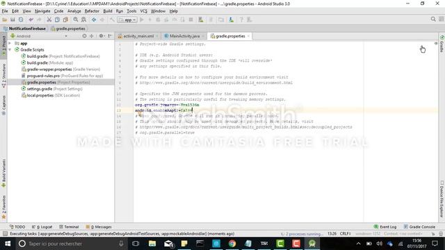Click the Find magnifier icon in toolbar
Viewport: 445px width, 250px height.
click(76, 19)
